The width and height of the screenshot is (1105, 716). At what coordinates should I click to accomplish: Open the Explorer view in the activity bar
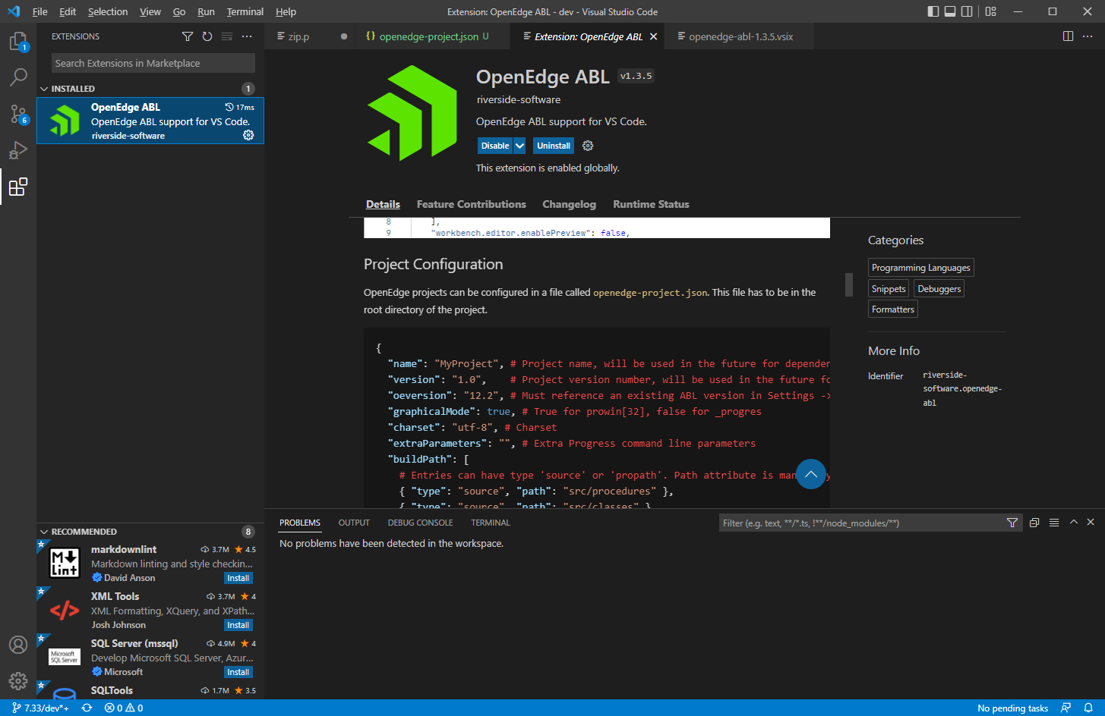(x=18, y=40)
